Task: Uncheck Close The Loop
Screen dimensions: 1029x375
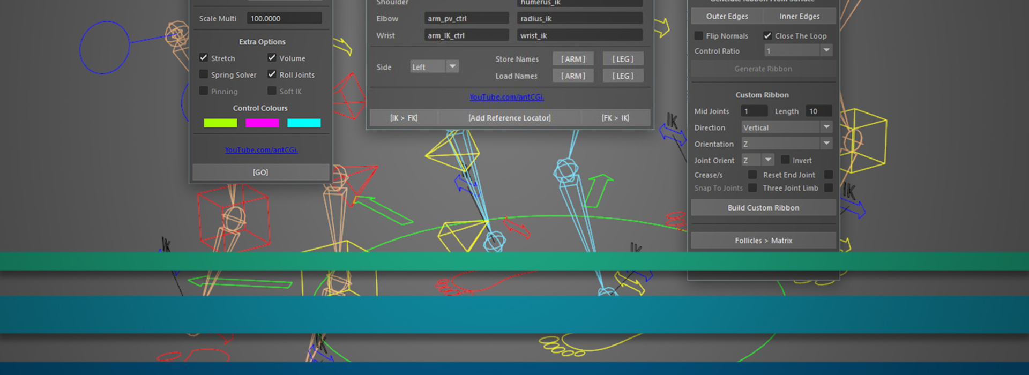Action: [x=767, y=36]
